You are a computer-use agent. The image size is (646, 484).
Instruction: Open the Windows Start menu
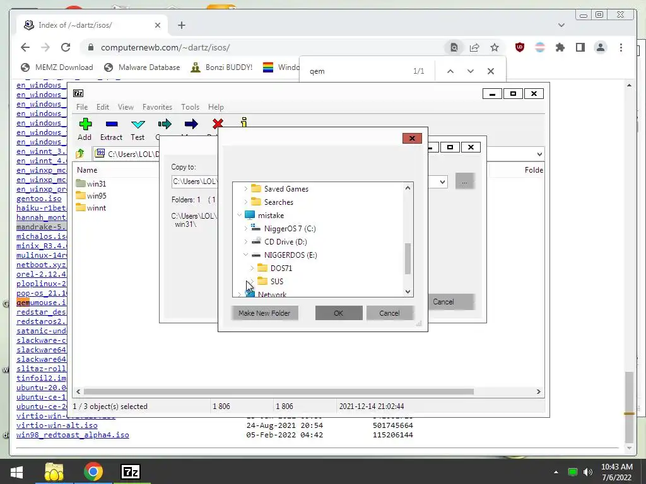16,471
